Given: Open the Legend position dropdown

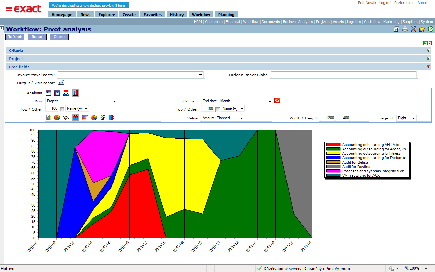Looking at the screenshot, I should pos(406,118).
